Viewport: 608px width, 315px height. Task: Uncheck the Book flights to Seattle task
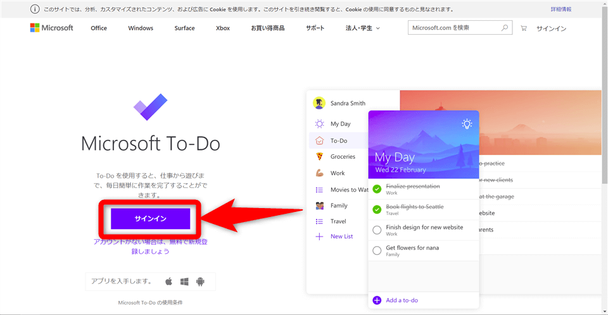pos(377,209)
